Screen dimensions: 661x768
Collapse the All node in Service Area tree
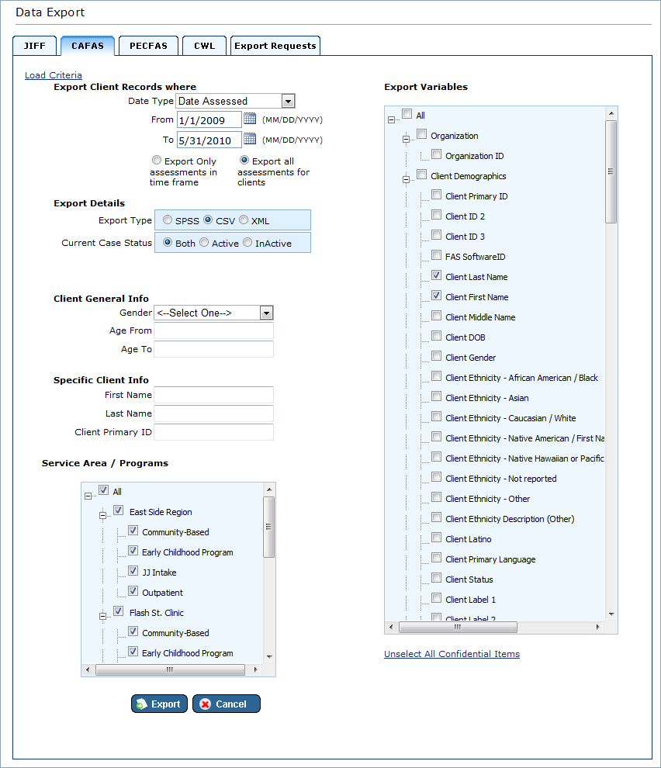tap(88, 496)
